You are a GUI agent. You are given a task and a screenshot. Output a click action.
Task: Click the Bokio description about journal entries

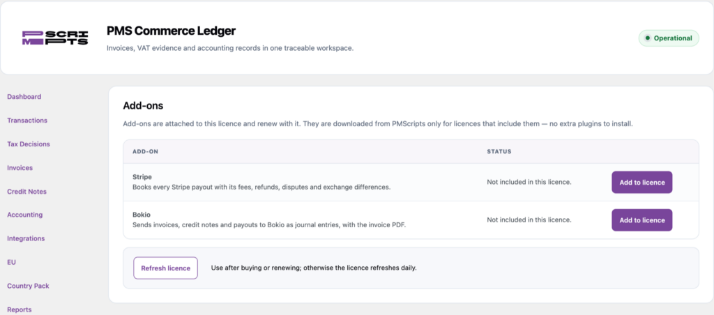click(x=268, y=225)
